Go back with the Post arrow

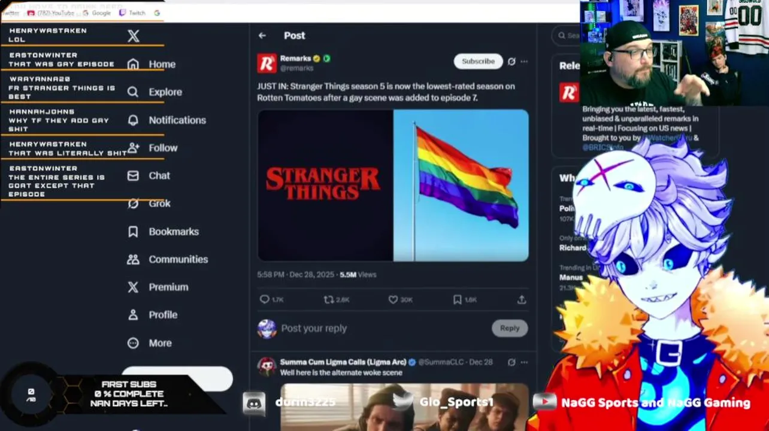coord(262,35)
